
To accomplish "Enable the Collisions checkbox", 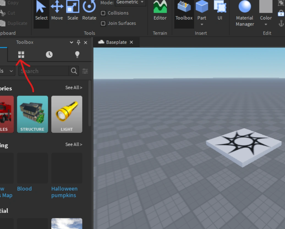I will [x=103, y=13].
